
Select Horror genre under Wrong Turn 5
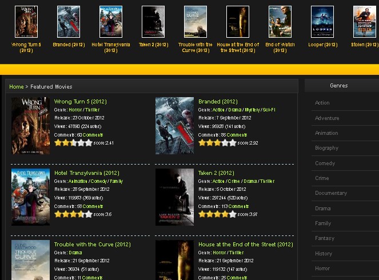coord(75,110)
